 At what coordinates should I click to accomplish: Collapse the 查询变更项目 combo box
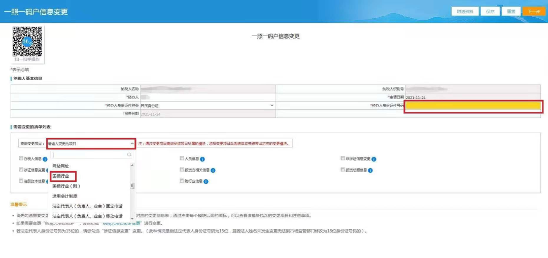point(132,144)
